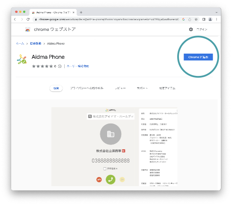Switch to the privacy practices tab
The height and width of the screenshot is (205, 232).
87,88
